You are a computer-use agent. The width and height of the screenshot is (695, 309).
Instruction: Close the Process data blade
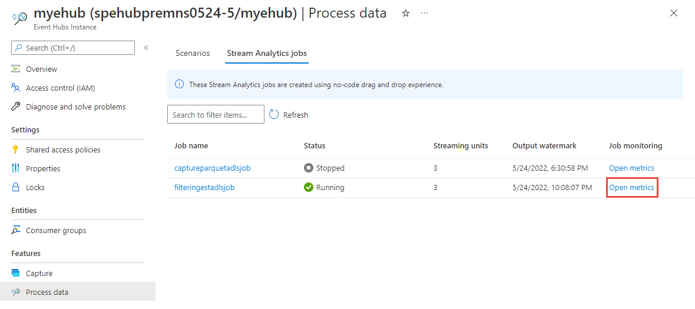tap(674, 14)
